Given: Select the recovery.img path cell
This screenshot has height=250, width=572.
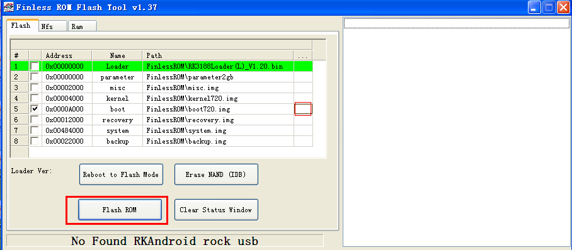Looking at the screenshot, I should coord(218,120).
